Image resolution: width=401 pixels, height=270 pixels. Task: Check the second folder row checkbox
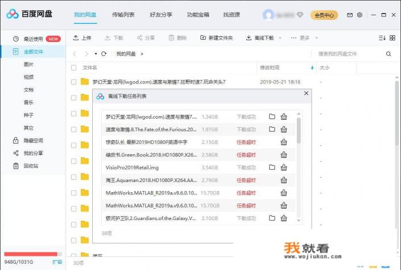pyautogui.click(x=73, y=98)
